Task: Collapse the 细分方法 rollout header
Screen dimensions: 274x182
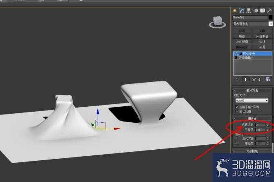Action: pyautogui.click(x=252, y=90)
